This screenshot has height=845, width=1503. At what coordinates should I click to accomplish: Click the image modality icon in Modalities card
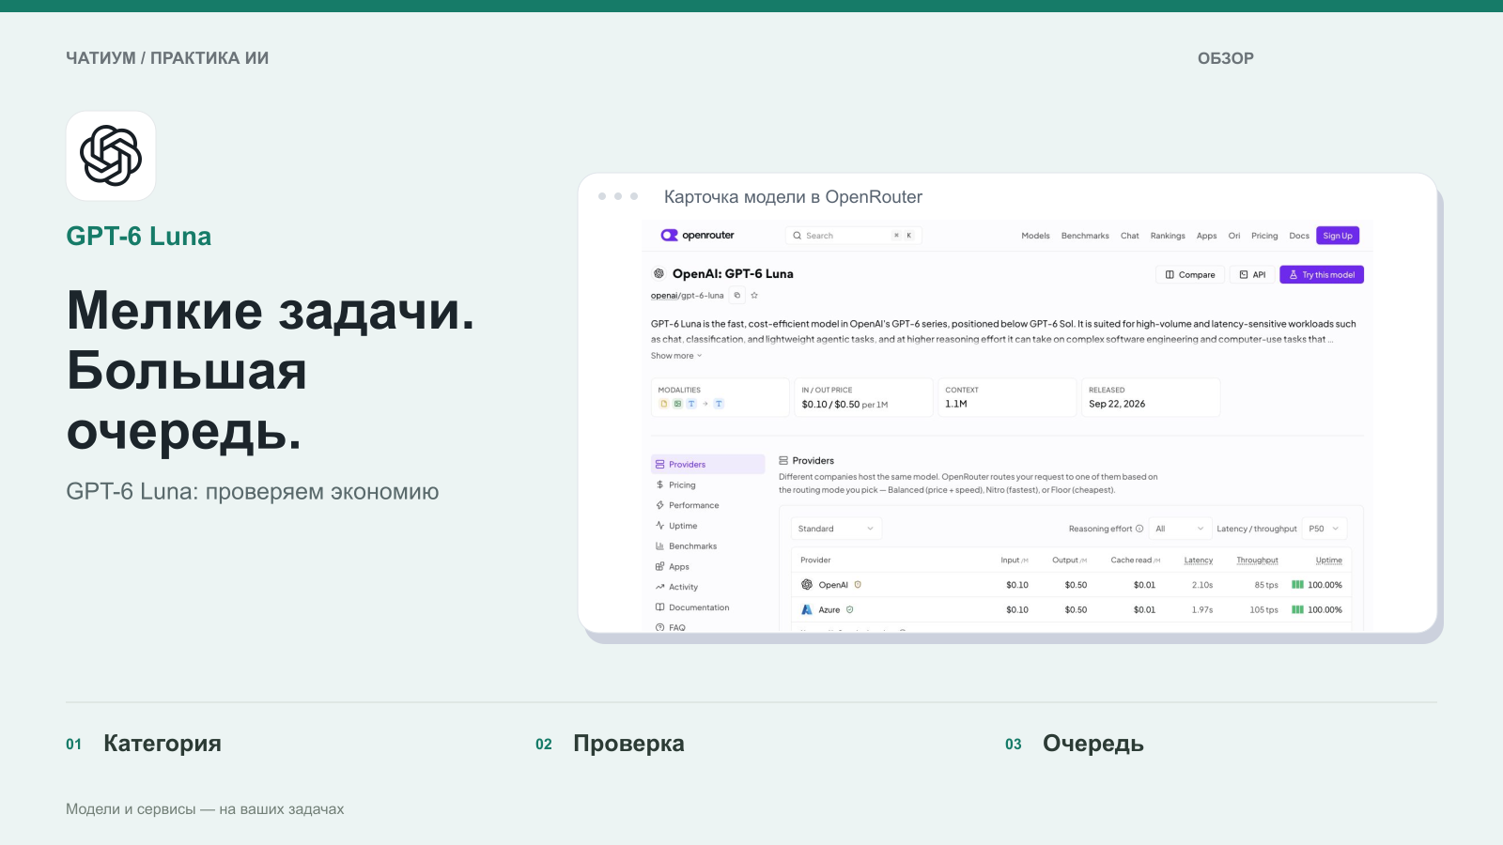tap(677, 404)
